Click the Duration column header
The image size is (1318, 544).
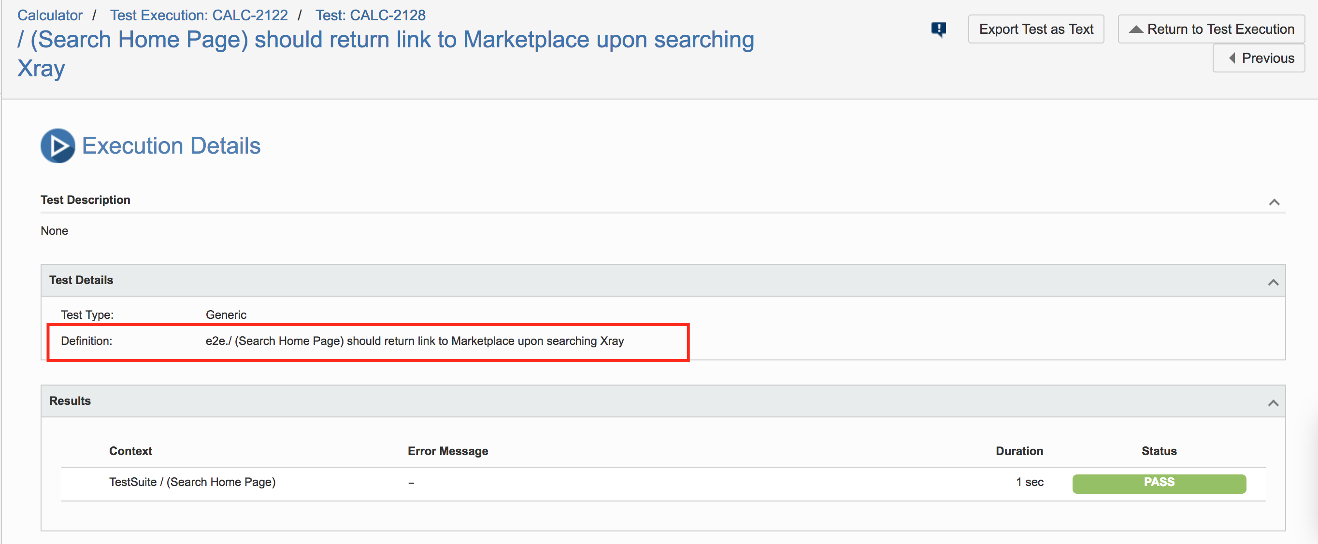[x=1019, y=451]
